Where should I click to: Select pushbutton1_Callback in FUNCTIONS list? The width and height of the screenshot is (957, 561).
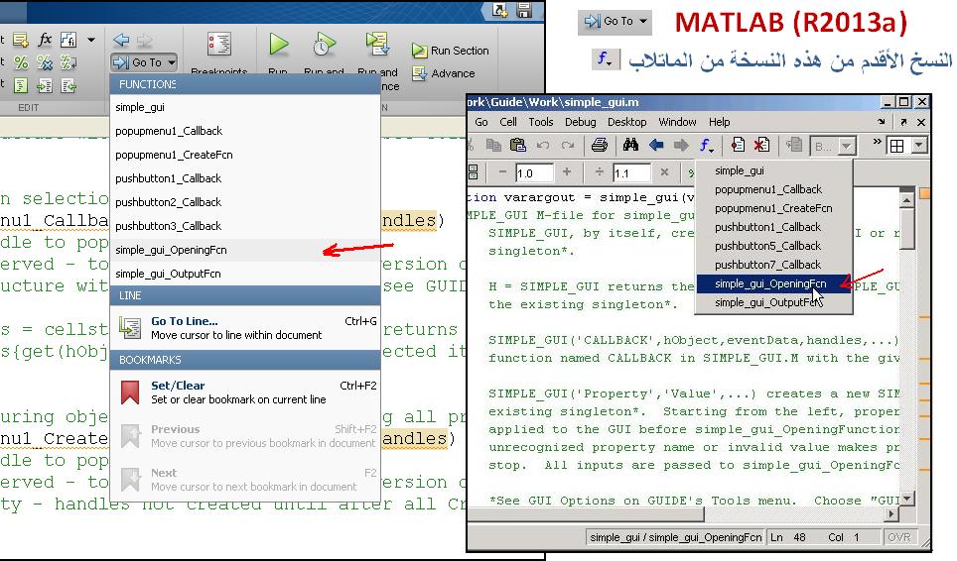pyautogui.click(x=245, y=178)
